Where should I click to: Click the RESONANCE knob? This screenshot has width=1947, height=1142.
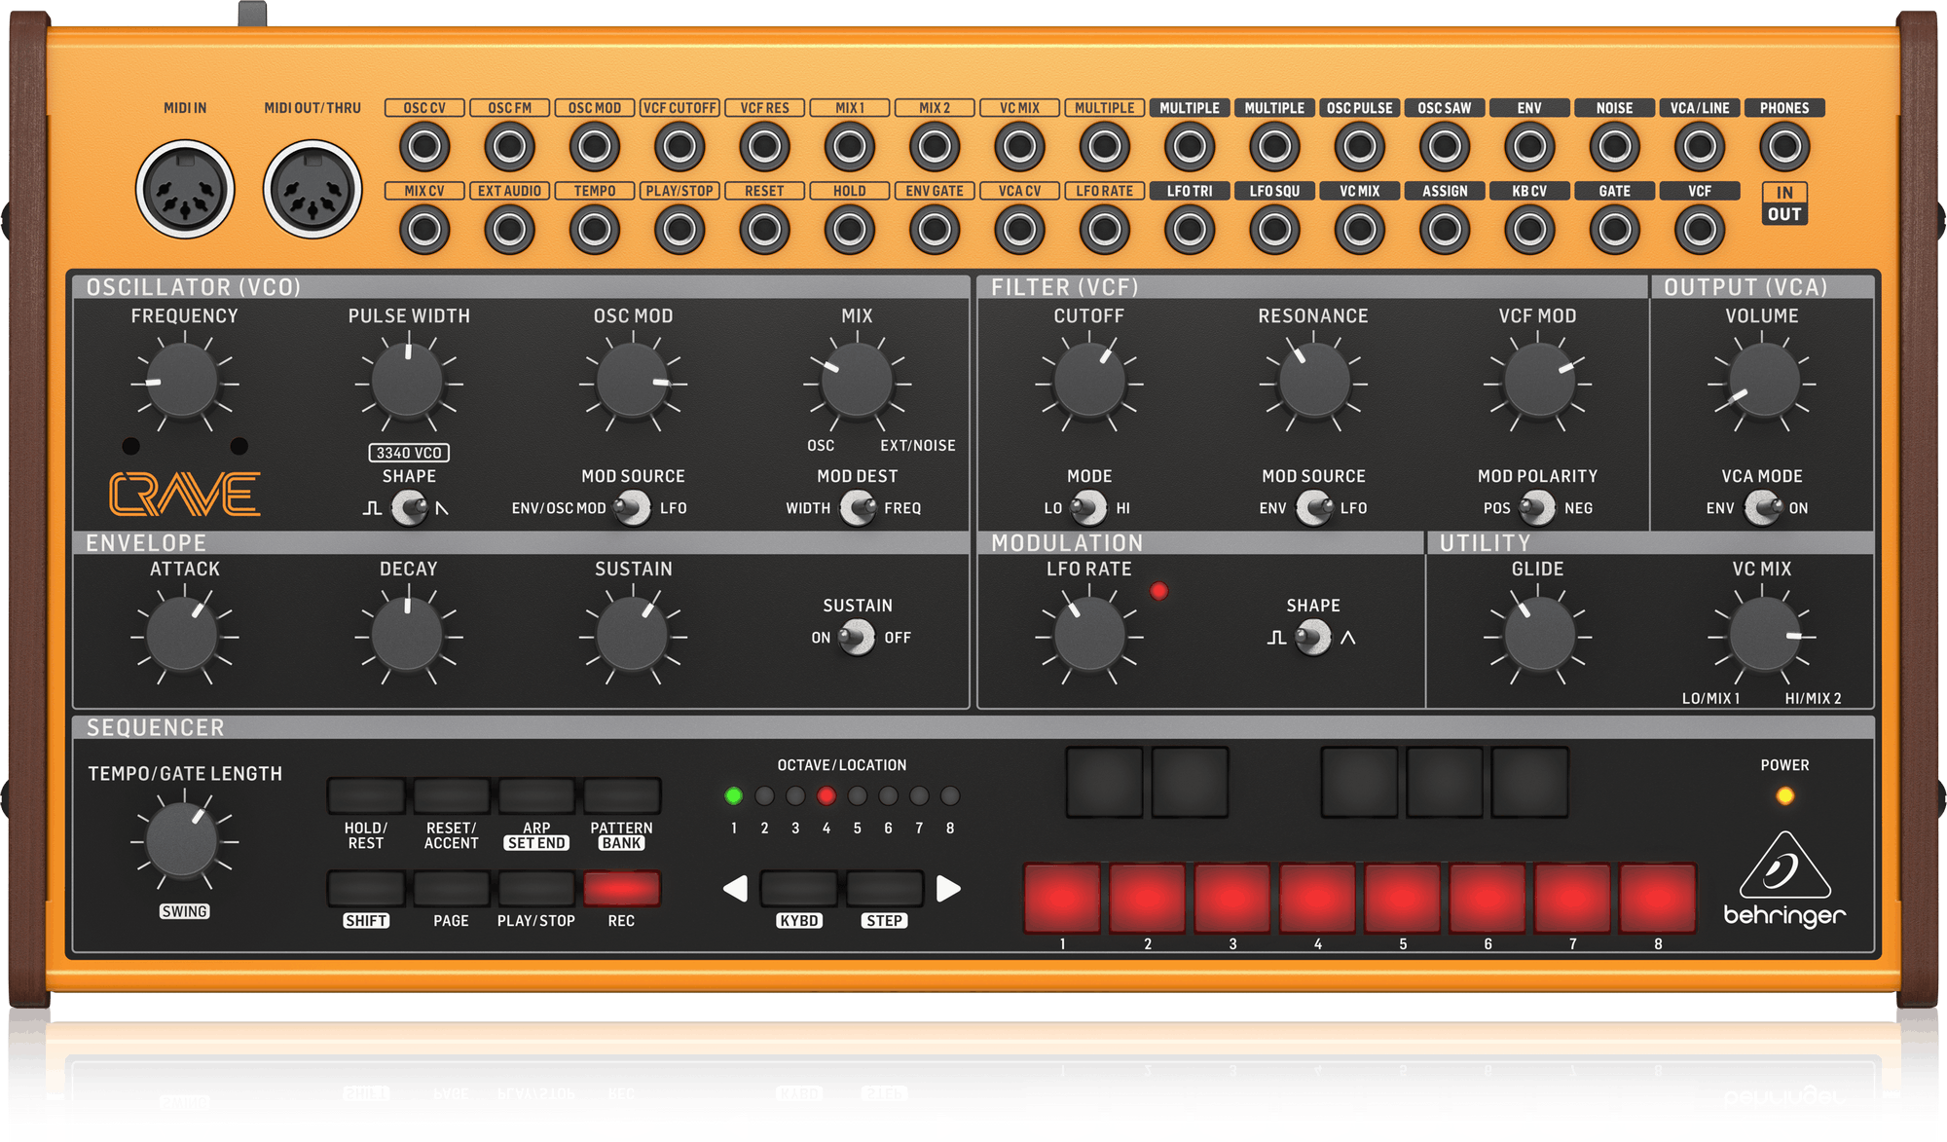(x=1314, y=381)
